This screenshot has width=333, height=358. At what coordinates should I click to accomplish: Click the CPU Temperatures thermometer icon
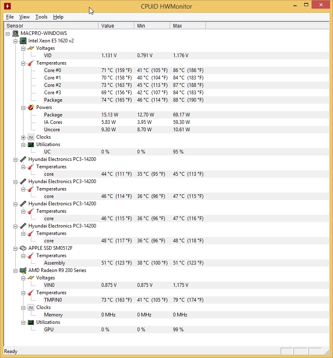click(31, 63)
